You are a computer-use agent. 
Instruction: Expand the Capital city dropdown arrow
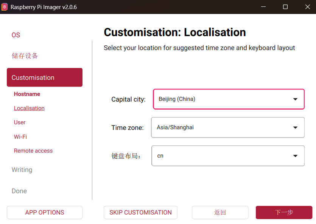(x=295, y=99)
